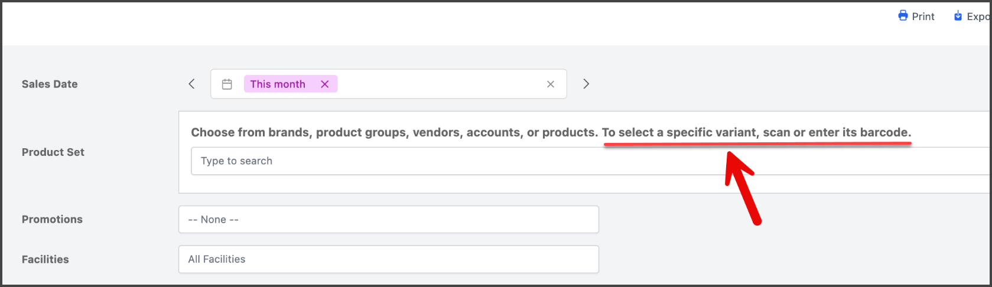Advance to next Sales Date period
This screenshot has width=992, height=287.
[x=586, y=84]
